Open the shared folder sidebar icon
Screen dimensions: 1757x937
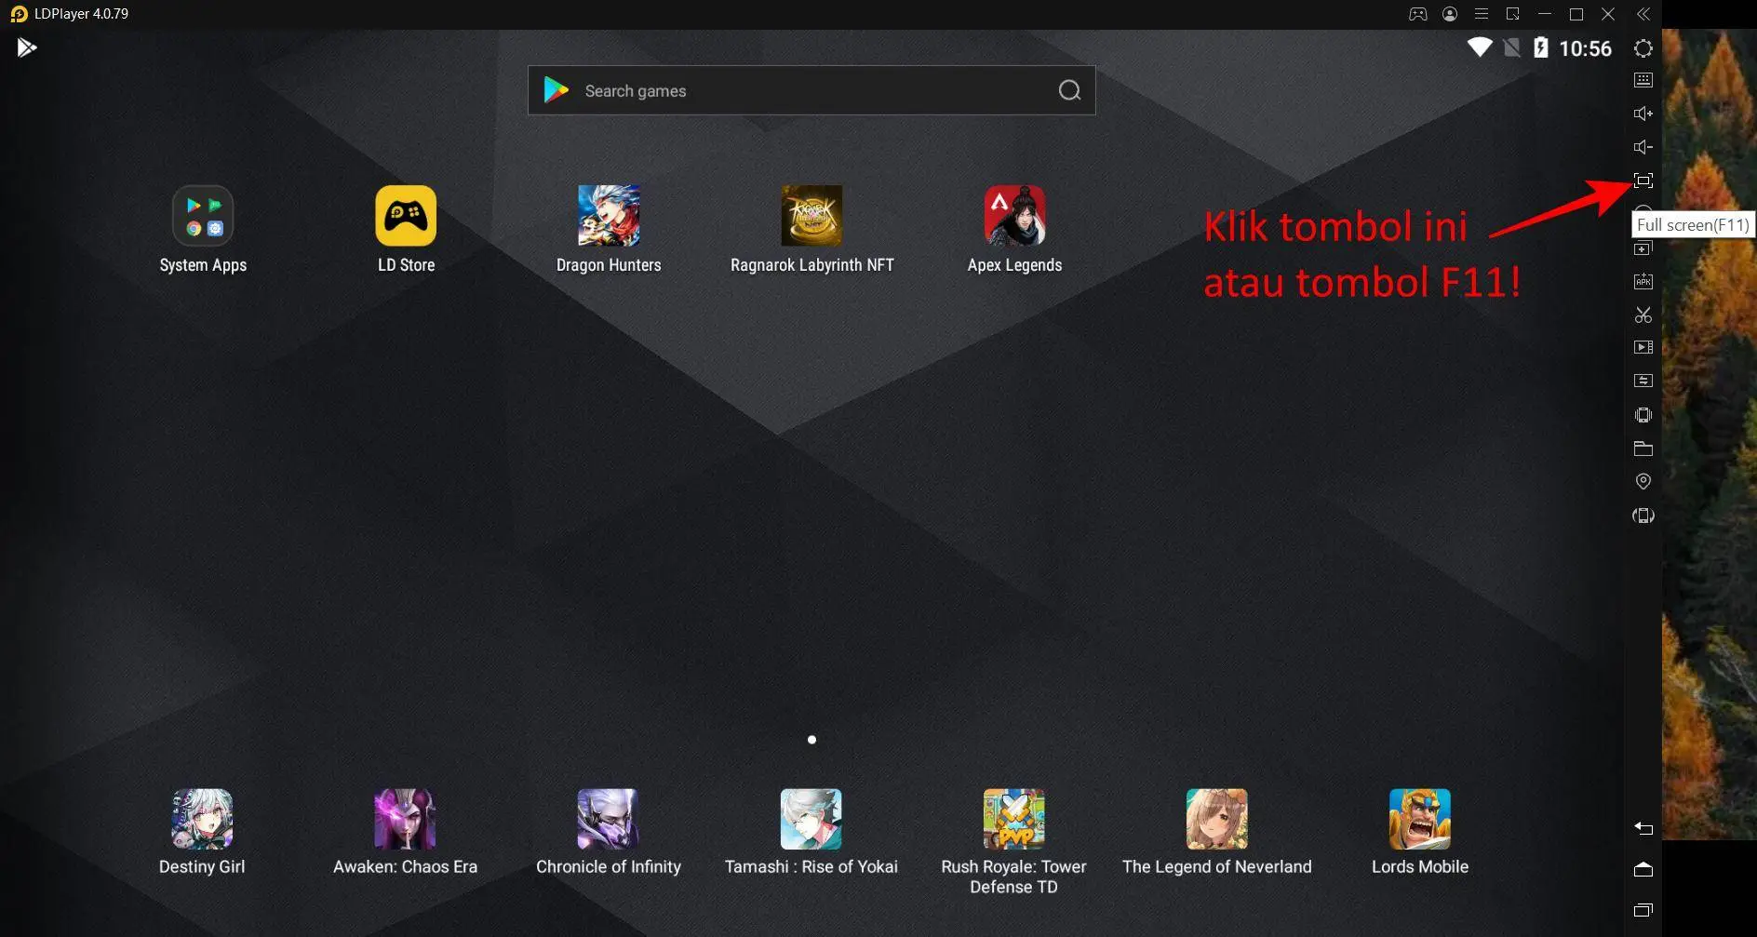pyautogui.click(x=1643, y=448)
